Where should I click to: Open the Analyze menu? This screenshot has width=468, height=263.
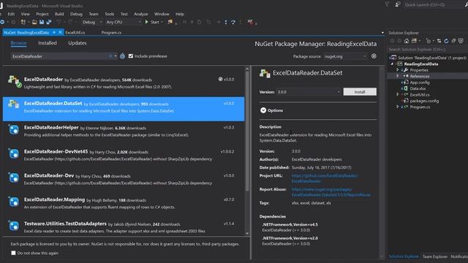[141, 14]
